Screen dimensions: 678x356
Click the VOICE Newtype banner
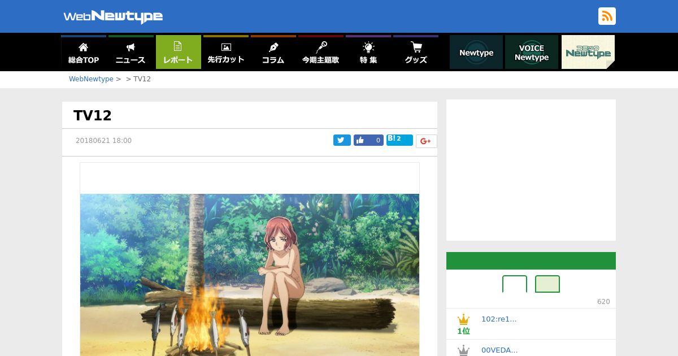pyautogui.click(x=532, y=52)
